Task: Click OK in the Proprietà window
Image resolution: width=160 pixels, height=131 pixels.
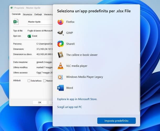Action: (40, 102)
